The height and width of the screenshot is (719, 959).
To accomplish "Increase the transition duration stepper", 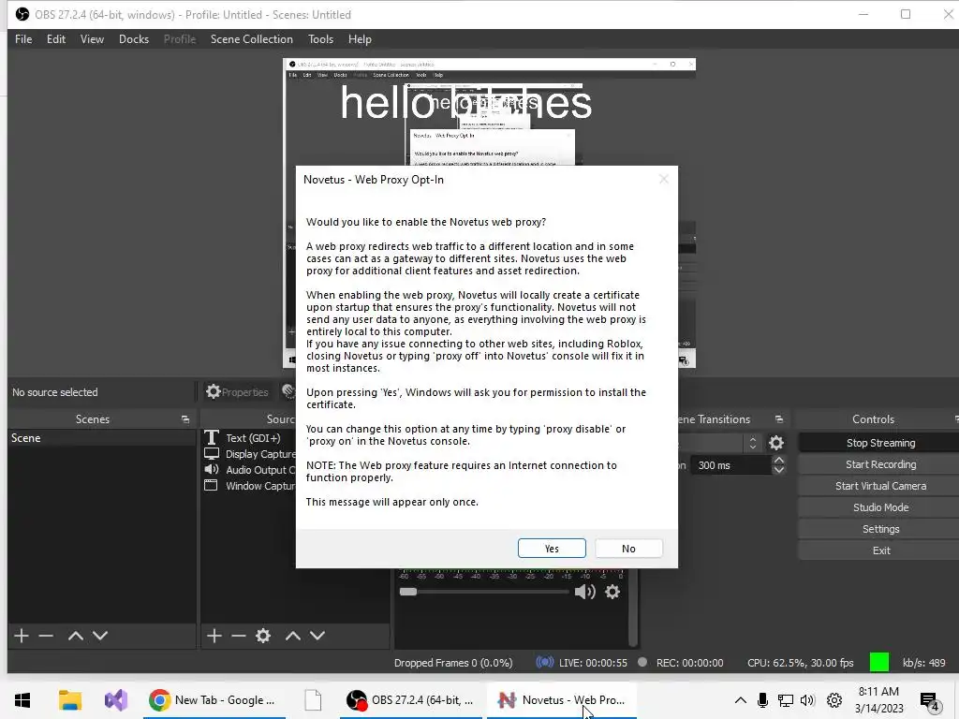I will (778, 460).
